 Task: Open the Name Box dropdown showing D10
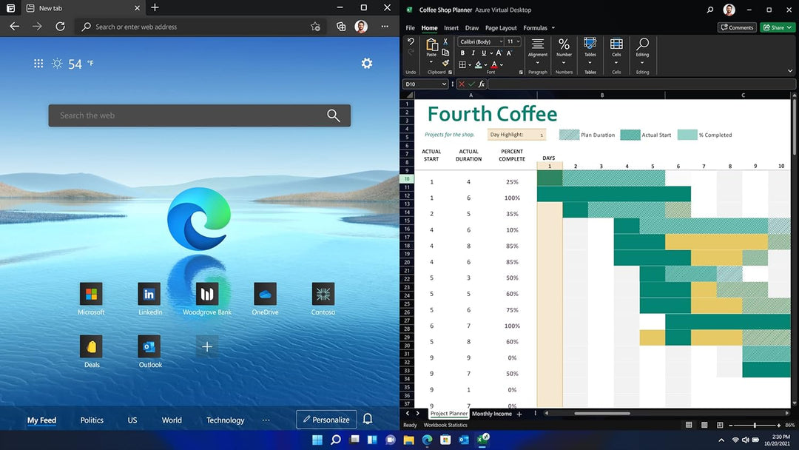tap(444, 84)
